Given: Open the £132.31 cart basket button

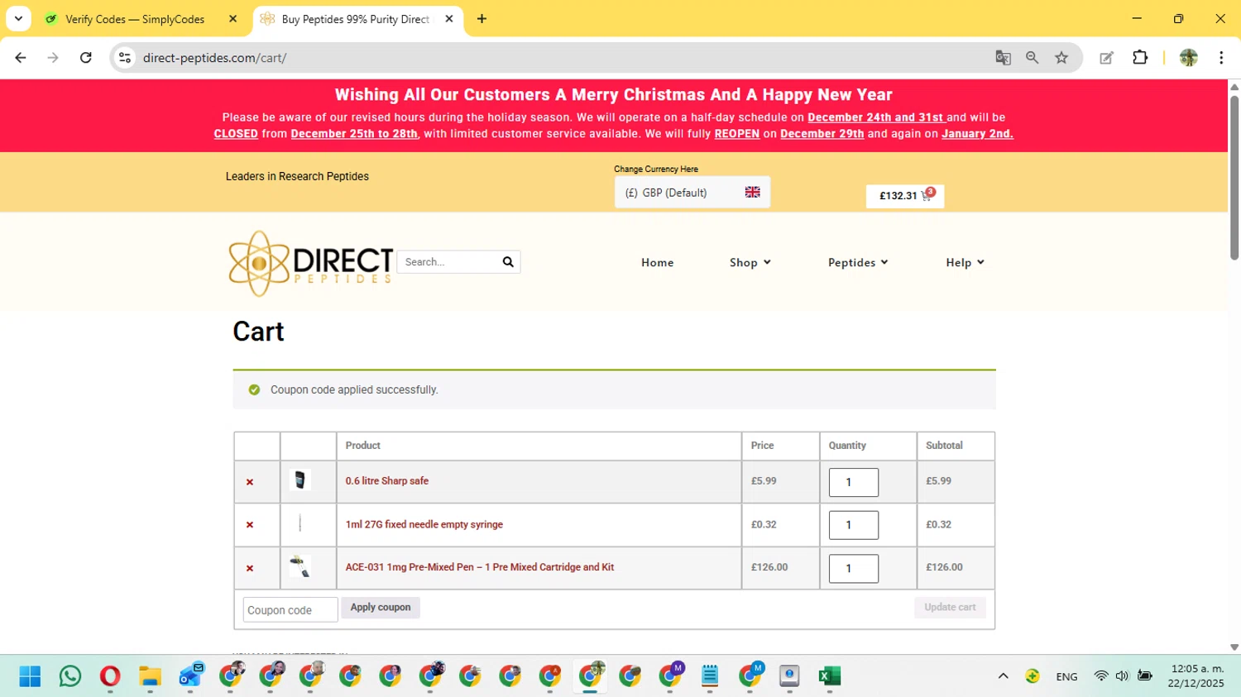Looking at the screenshot, I should coord(905,196).
